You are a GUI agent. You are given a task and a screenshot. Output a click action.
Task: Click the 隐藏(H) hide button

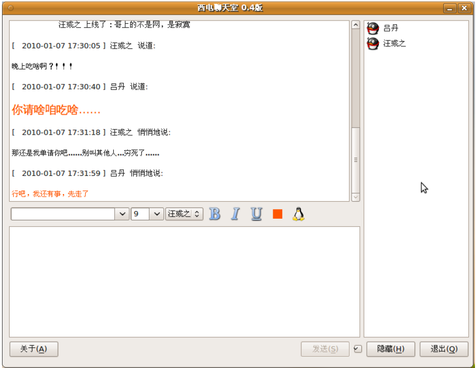(x=390, y=349)
